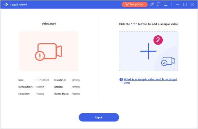This screenshot has width=198, height=129.
Task: Click the Duration Missing value
Action: tap(76, 80)
